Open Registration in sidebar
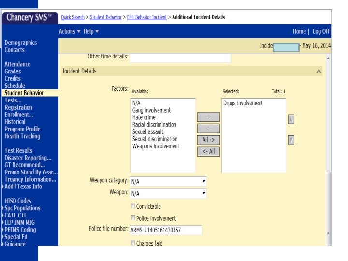 click(18, 107)
